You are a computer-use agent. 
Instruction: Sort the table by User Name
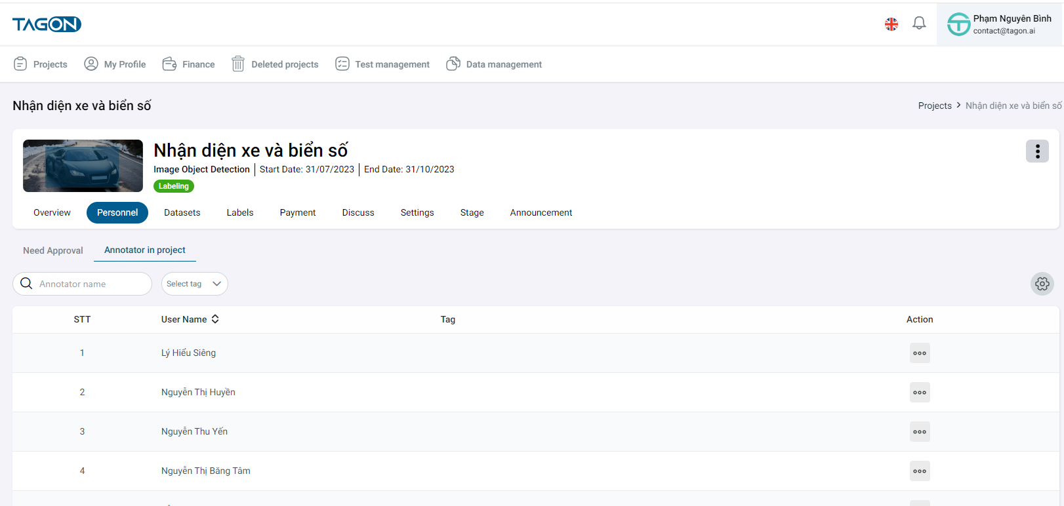[x=215, y=319]
